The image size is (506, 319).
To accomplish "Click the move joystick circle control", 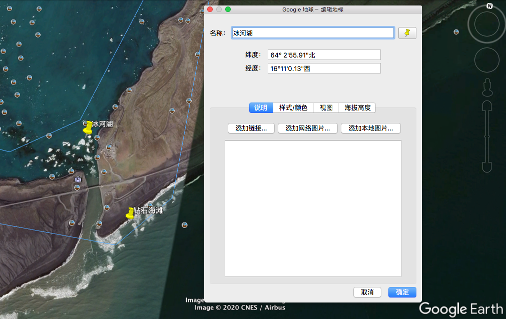I will coord(486,60).
